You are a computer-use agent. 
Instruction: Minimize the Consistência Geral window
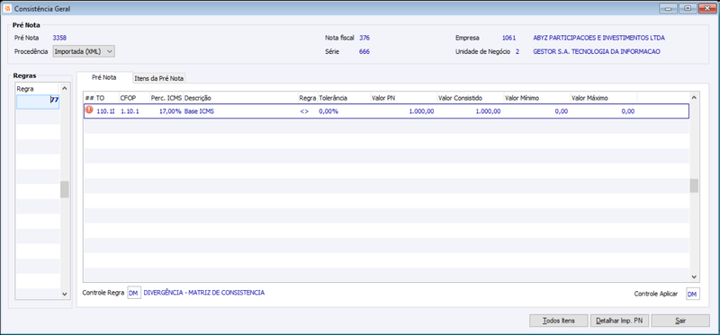click(668, 8)
